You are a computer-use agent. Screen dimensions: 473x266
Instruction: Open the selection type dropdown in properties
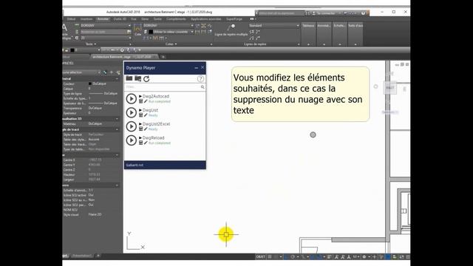tap(81, 72)
